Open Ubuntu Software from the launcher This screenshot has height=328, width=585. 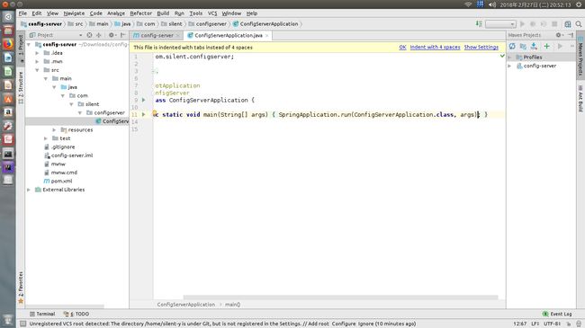click(x=8, y=99)
